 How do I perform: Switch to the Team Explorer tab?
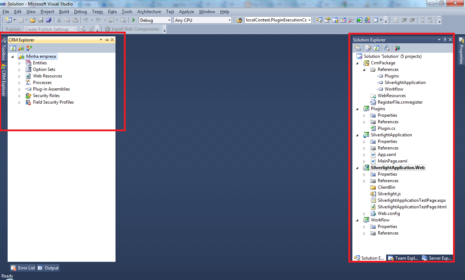[403, 258]
